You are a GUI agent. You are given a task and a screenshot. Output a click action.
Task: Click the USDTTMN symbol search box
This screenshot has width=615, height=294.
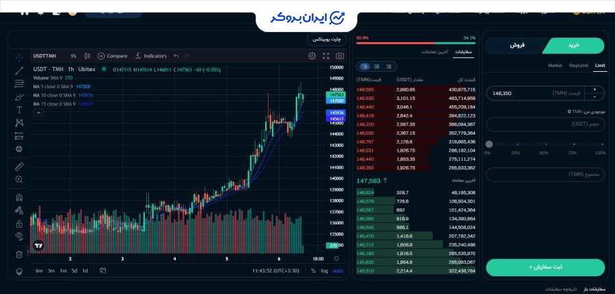coord(44,56)
